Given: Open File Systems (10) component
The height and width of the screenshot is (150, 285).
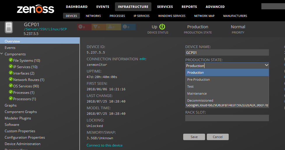Looking at the screenshot, I should (x=27, y=60).
